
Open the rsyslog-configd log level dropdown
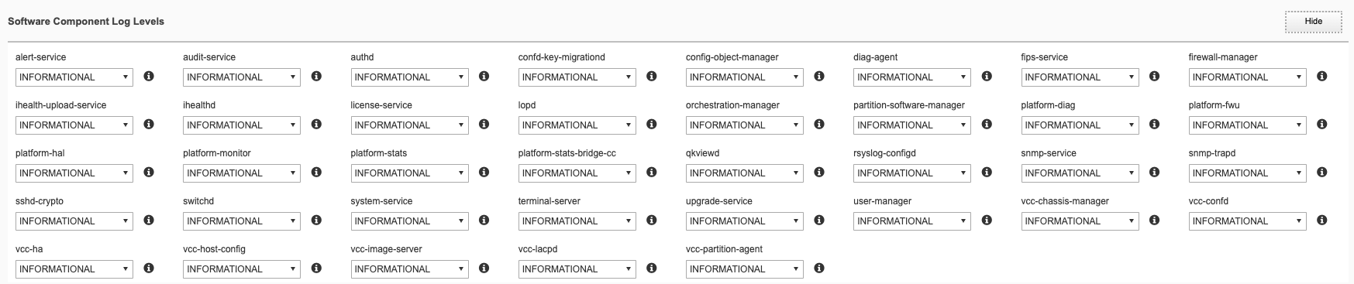coord(912,173)
